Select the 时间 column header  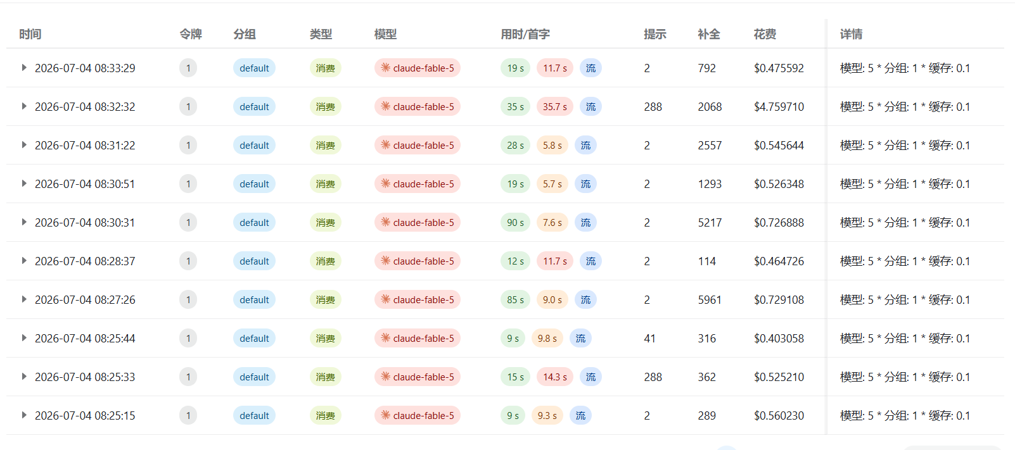pos(30,34)
